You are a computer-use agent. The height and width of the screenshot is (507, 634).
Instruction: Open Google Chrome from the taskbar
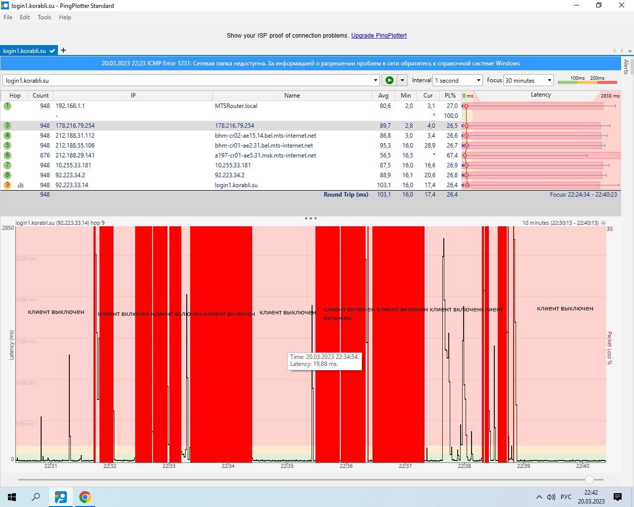point(85,497)
